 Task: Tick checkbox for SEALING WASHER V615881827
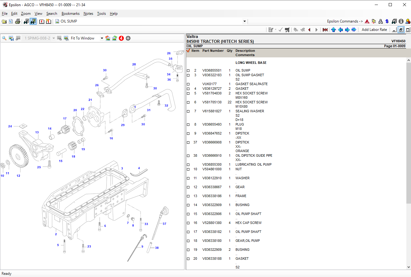188,111
